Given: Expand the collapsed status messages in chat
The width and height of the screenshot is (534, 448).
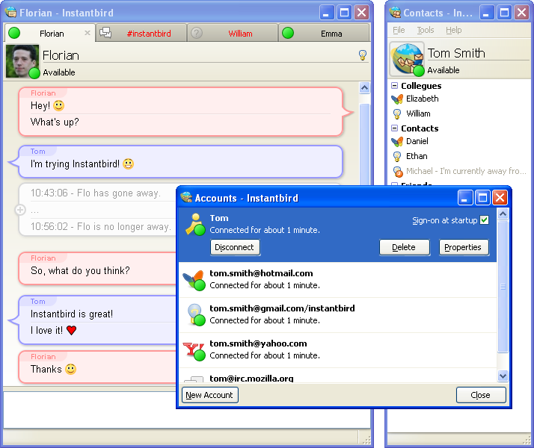Looking at the screenshot, I should pyautogui.click(x=20, y=210).
